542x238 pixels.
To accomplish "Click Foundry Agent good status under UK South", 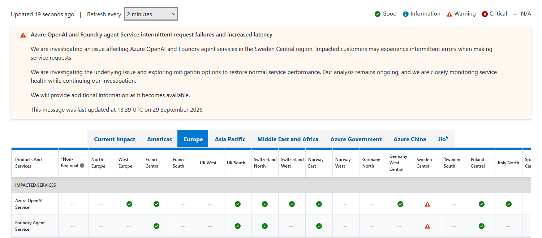I will click(x=238, y=226).
